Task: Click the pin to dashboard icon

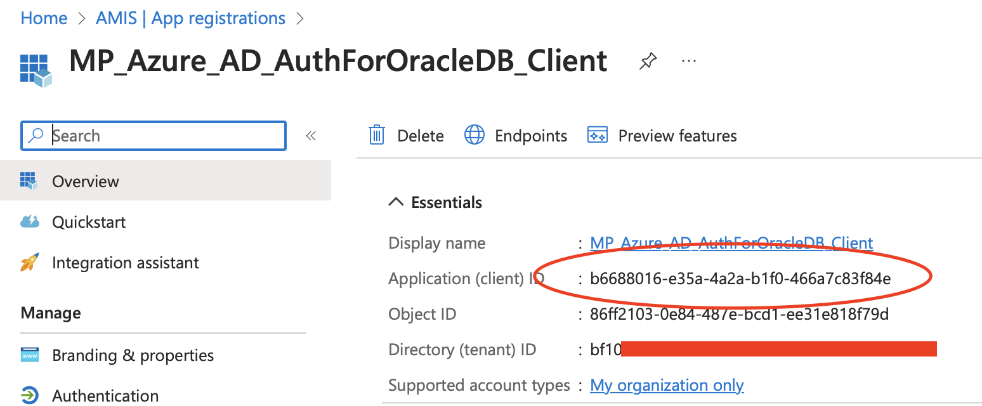Action: (648, 62)
